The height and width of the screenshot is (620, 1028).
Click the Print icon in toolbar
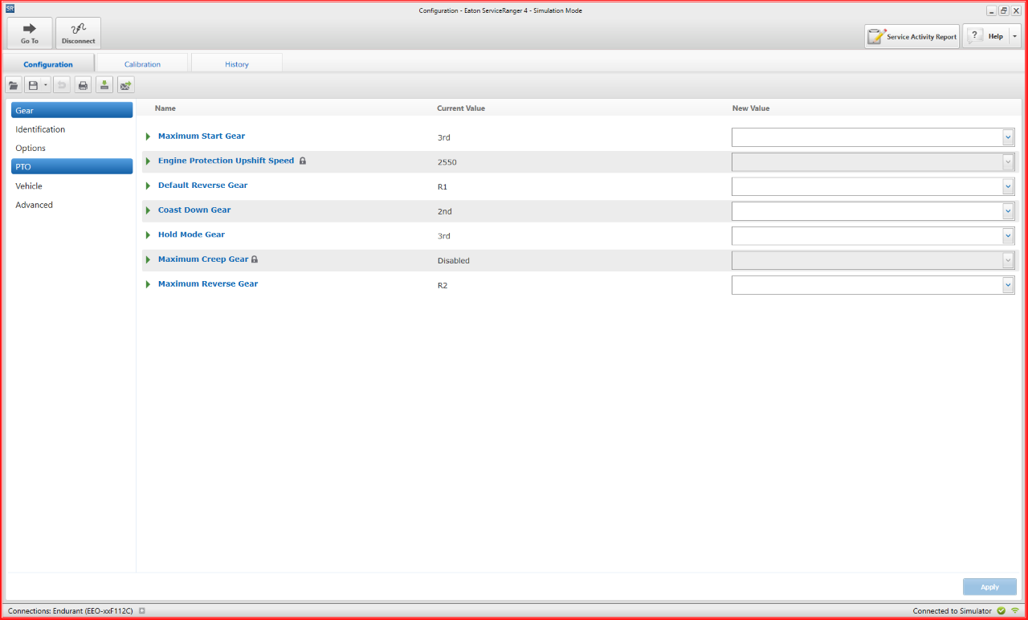click(x=83, y=85)
